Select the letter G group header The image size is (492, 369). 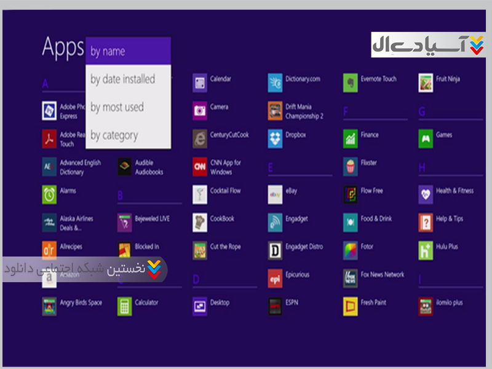coord(422,112)
